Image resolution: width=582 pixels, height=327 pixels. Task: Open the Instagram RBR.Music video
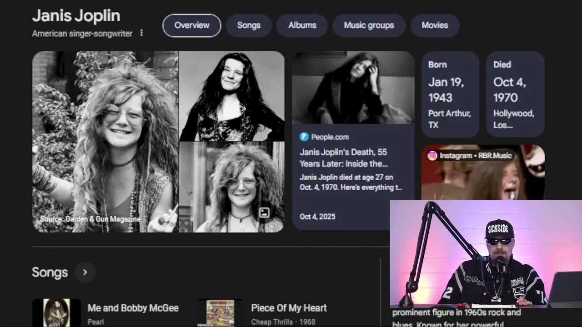tap(483, 173)
